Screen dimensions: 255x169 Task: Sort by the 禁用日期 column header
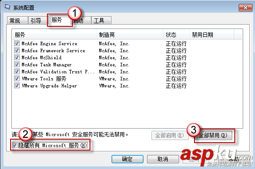click(x=212, y=35)
